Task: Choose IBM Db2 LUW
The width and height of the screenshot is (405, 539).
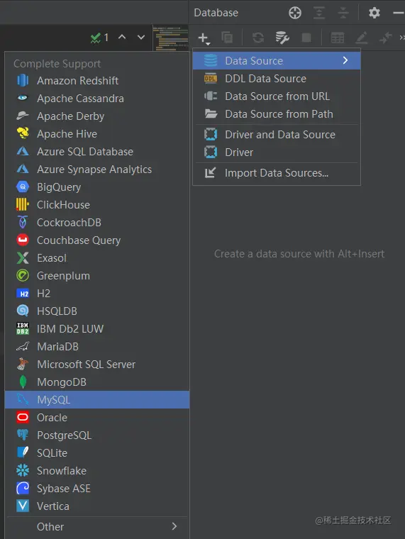Action: click(x=97, y=329)
